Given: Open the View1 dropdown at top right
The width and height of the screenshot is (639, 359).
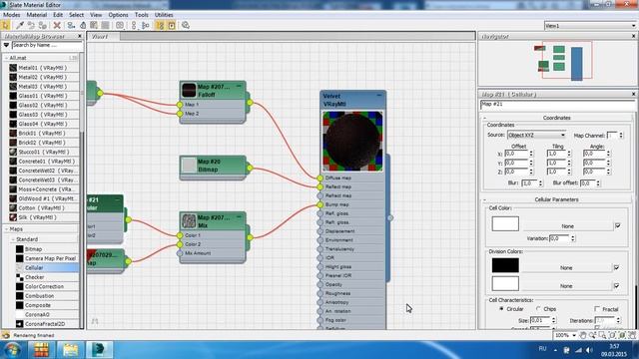Looking at the screenshot, I should coord(590,26).
